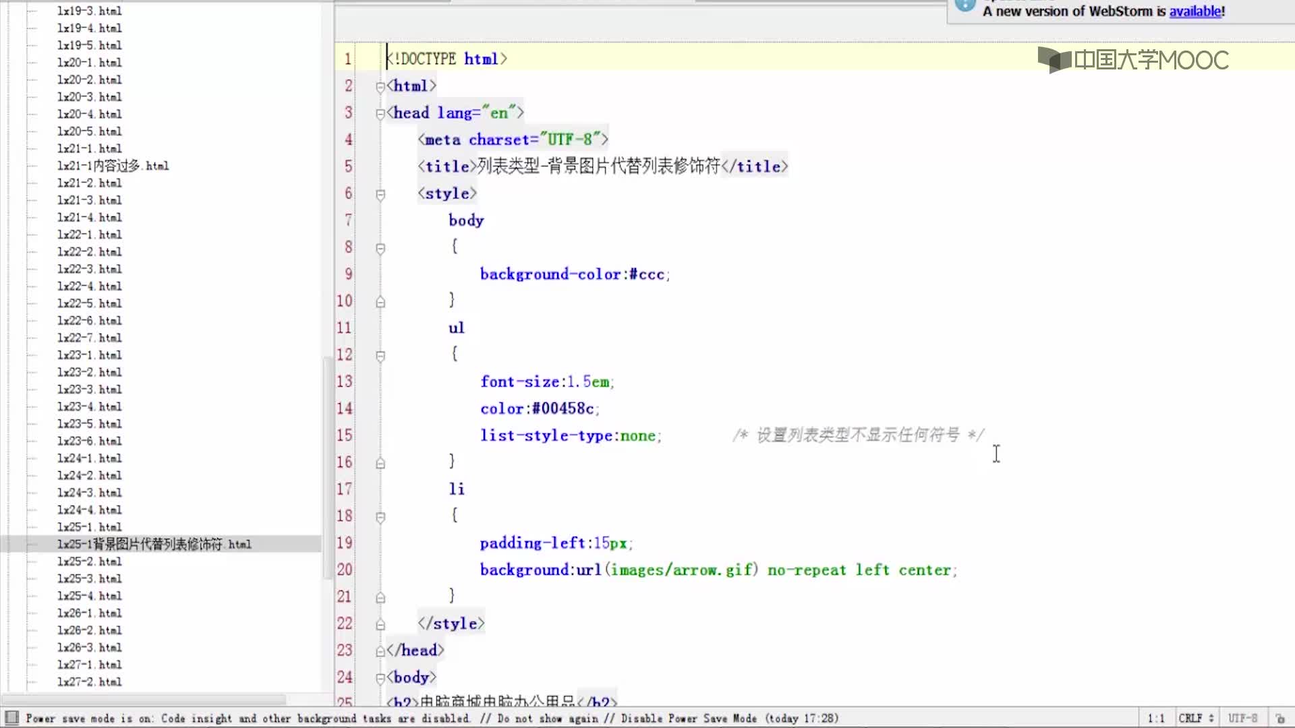Toggle the read-only lock icon in status bar
Viewport: 1295px width, 728px height.
[1280, 719]
